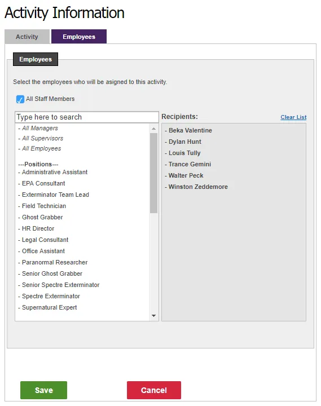
Task: Select Field Technician position
Action: click(44, 206)
